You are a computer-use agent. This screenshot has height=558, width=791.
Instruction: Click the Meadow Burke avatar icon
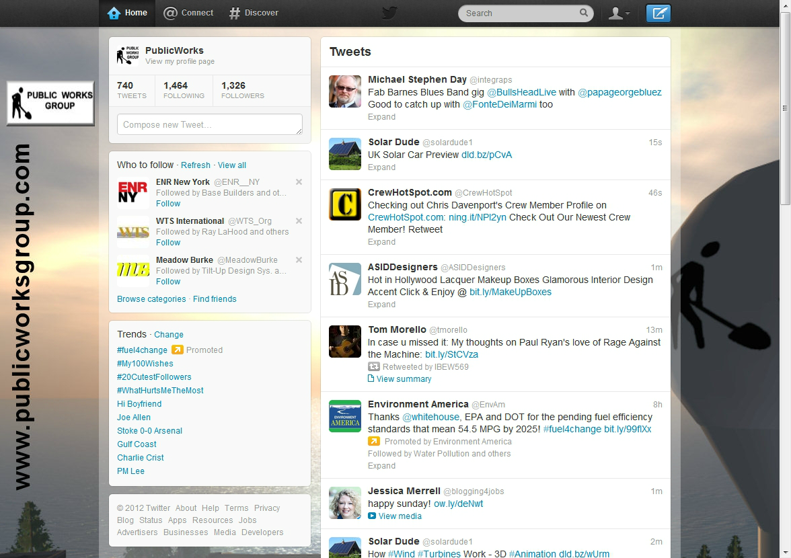[133, 271]
